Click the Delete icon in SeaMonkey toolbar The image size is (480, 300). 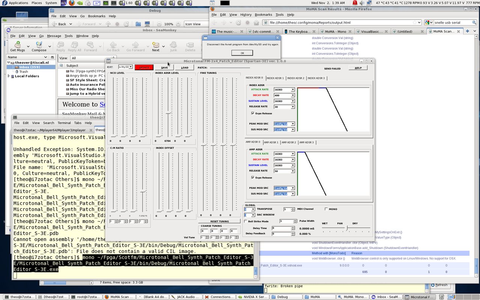[190, 47]
